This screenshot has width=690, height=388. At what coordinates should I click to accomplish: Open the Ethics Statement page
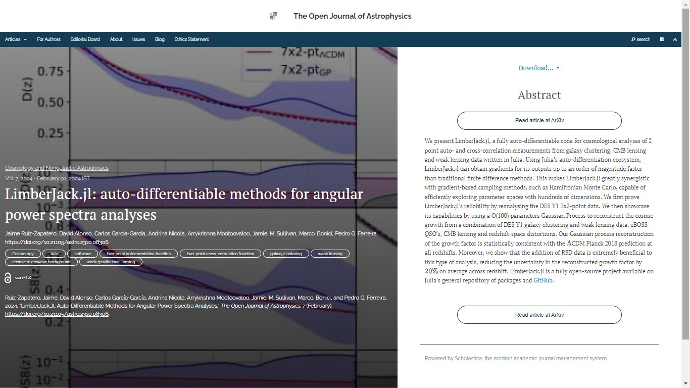191,39
